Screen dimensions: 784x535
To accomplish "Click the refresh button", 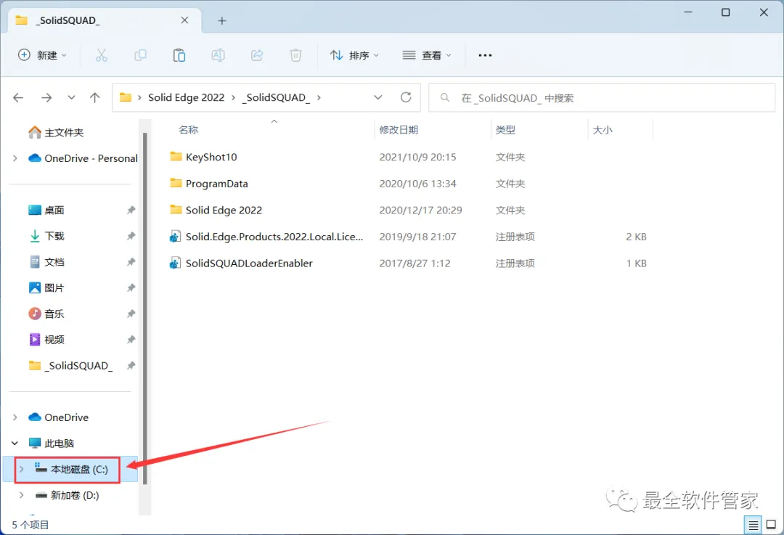I will click(x=406, y=97).
